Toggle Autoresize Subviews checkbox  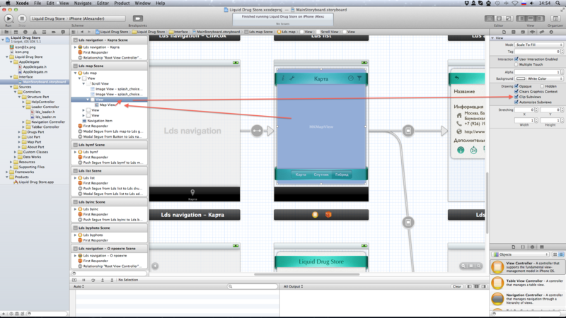(x=516, y=102)
